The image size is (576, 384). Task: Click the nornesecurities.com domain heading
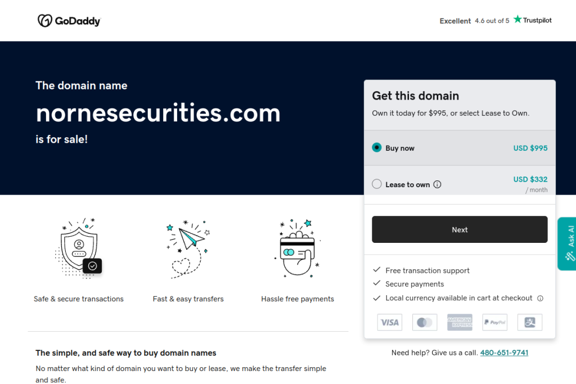click(158, 113)
